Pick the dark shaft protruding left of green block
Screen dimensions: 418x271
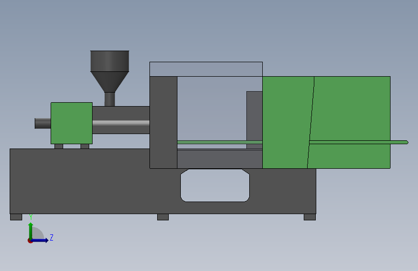click(x=42, y=123)
